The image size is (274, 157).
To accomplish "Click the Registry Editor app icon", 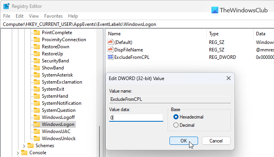I will pos(7,6).
